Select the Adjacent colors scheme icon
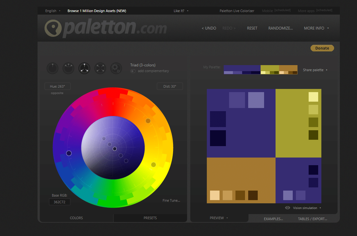357x236 pixels. [x=68, y=68]
